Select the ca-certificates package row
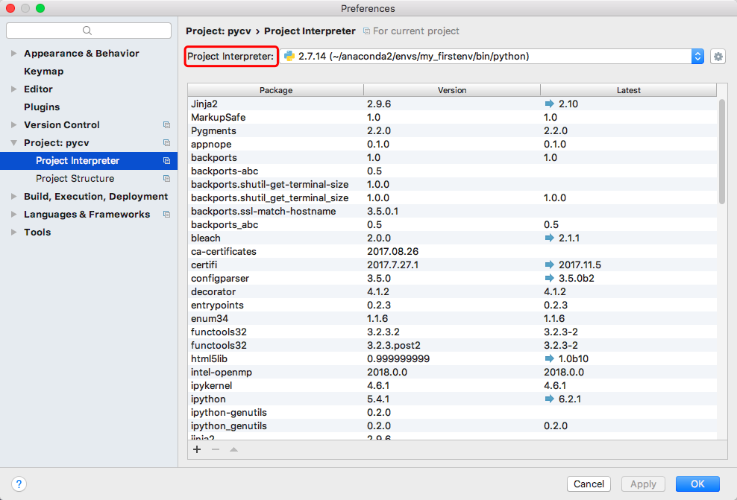 point(452,252)
